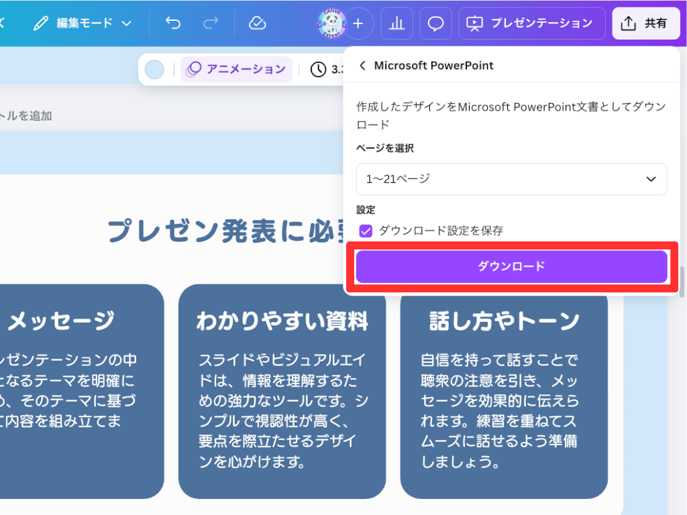Click the redo arrow icon
This screenshot has width=687, height=515.
(211, 23)
